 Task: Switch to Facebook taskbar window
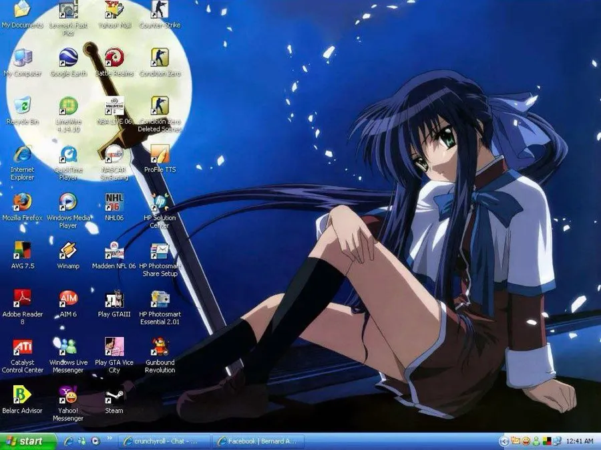pyautogui.click(x=258, y=441)
